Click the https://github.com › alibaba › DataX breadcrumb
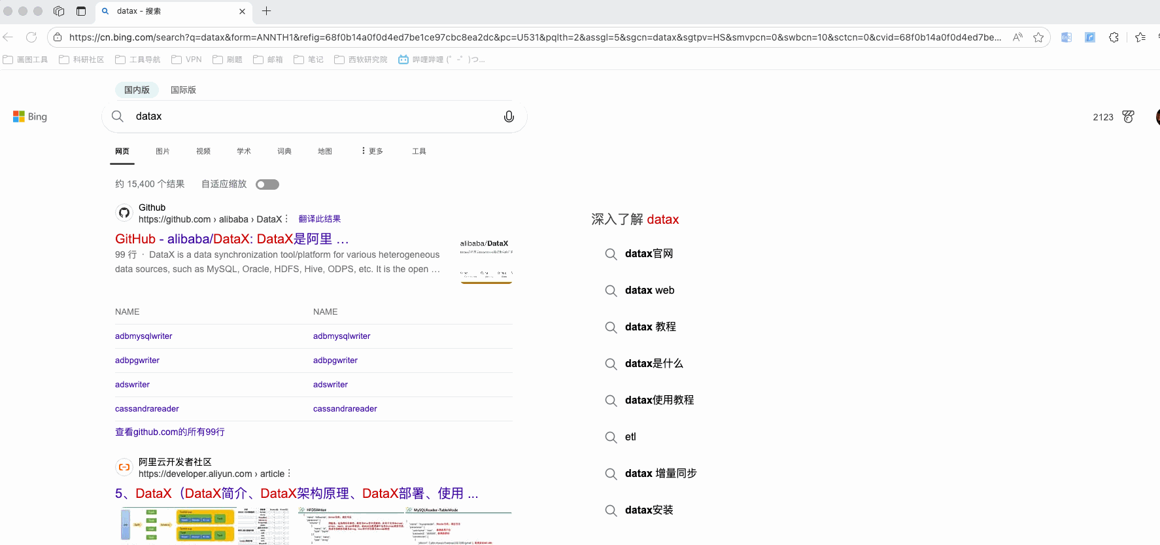This screenshot has width=1160, height=545. (210, 219)
